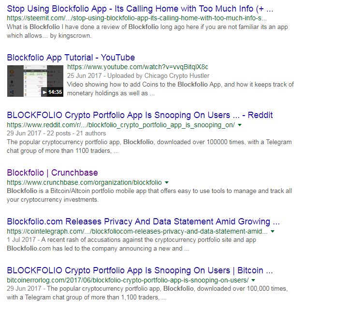Expand the dropdown arrow beside the cointelegraph URL
Screen dimensions: 361x312
pyautogui.click(x=273, y=231)
